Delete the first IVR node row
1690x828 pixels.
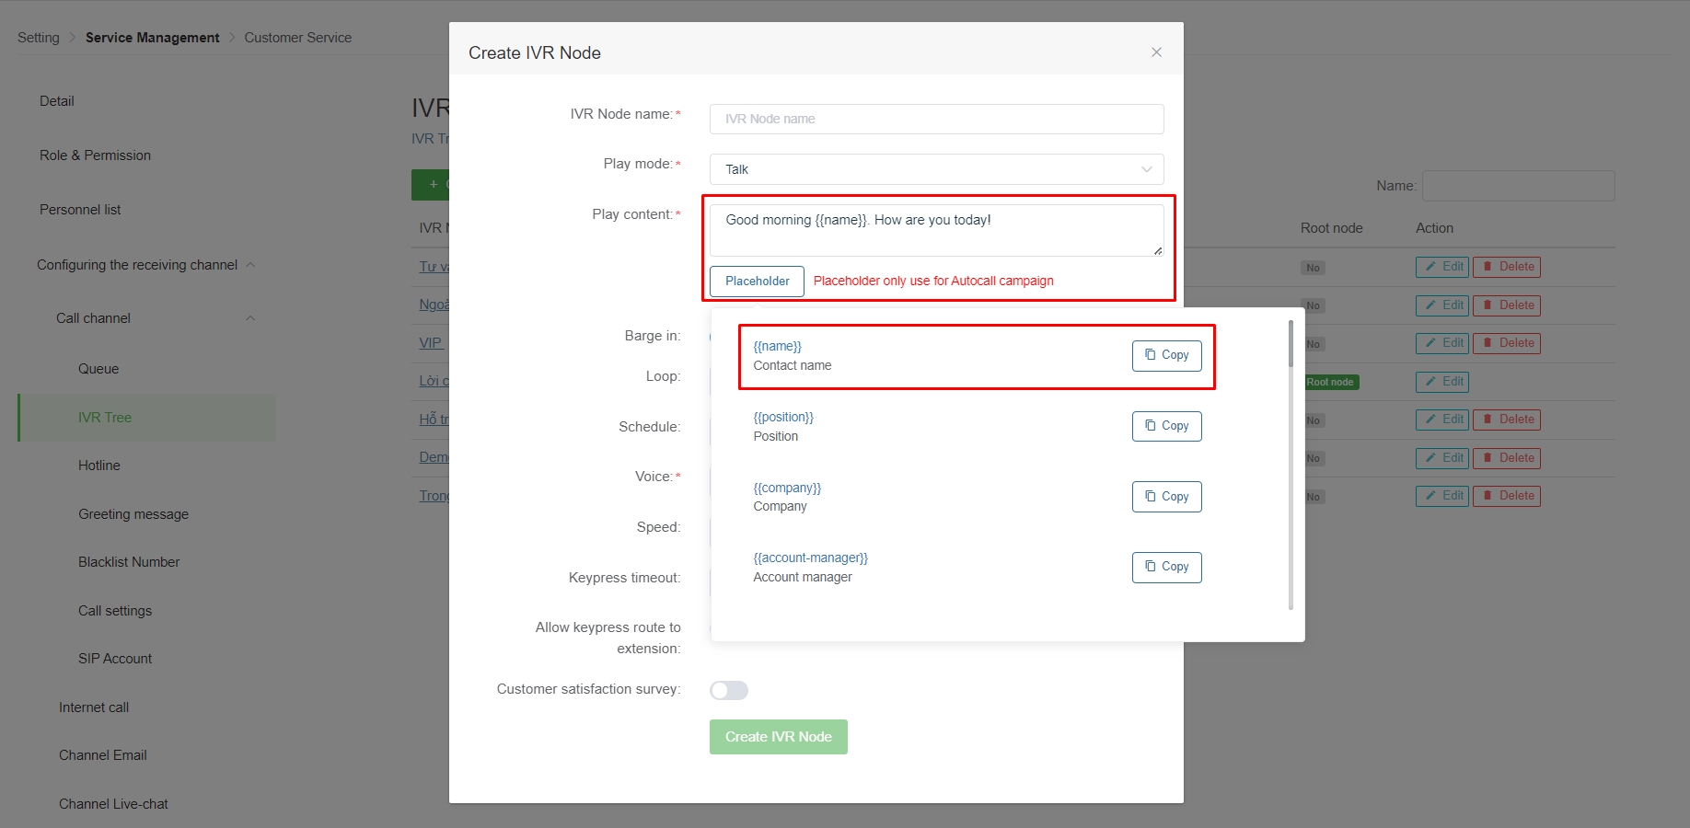coord(1506,267)
